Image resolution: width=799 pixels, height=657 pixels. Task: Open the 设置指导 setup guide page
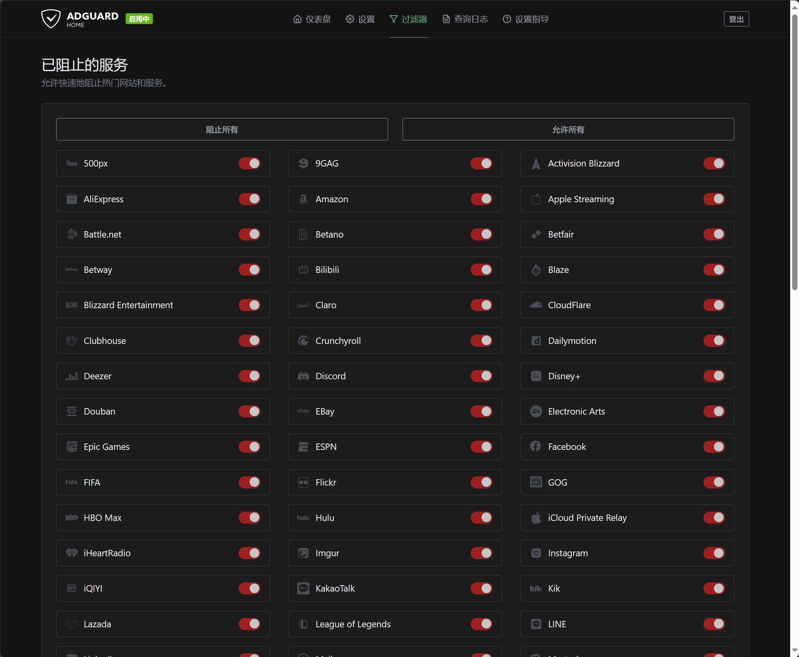[x=526, y=19]
